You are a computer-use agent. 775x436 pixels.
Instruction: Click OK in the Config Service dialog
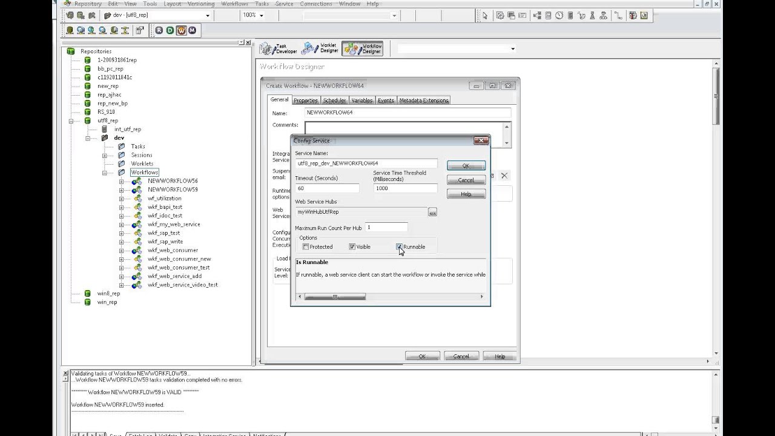tap(466, 165)
